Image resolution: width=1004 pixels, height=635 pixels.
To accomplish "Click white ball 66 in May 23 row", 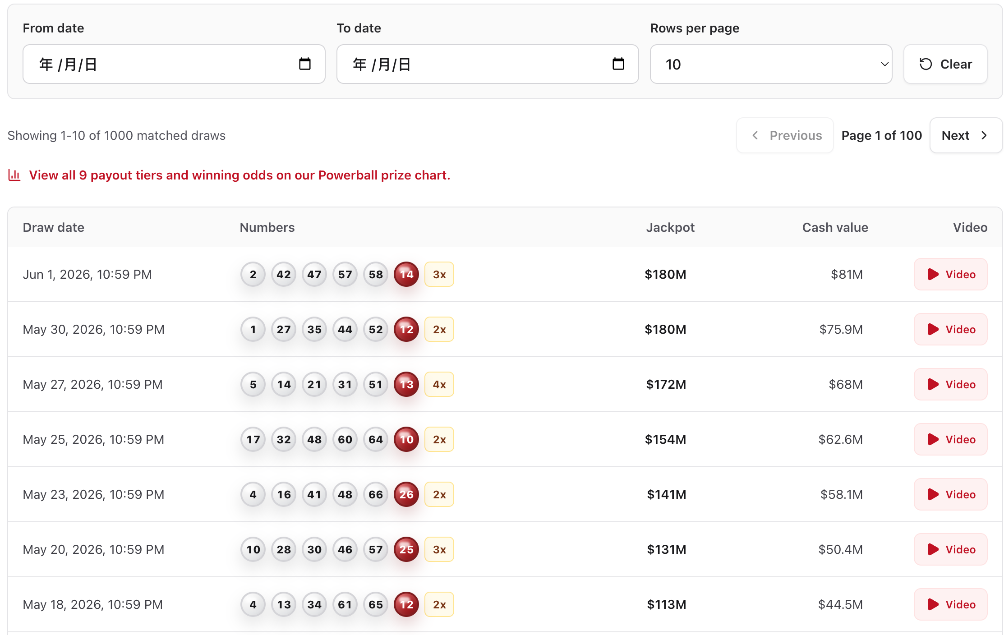I will click(376, 494).
